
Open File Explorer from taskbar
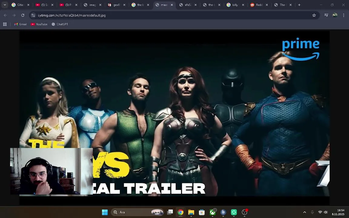click(x=191, y=212)
